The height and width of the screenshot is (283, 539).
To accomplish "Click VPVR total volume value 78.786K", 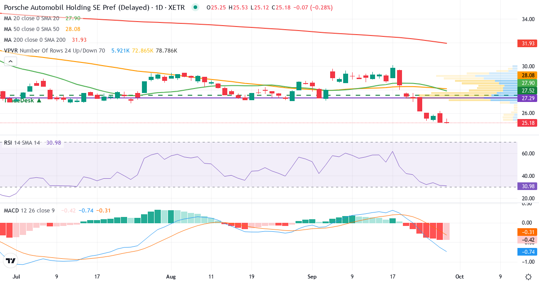I will pos(167,51).
